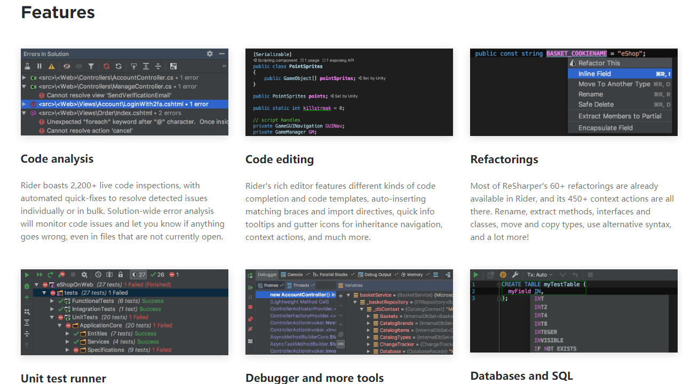This screenshot has height=384, width=683.
Task: Expand the IntegrationTests node
Action: 52,309
